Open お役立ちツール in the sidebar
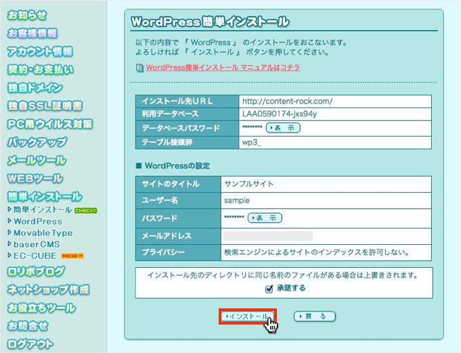This screenshot has height=353, width=461. coord(41,308)
